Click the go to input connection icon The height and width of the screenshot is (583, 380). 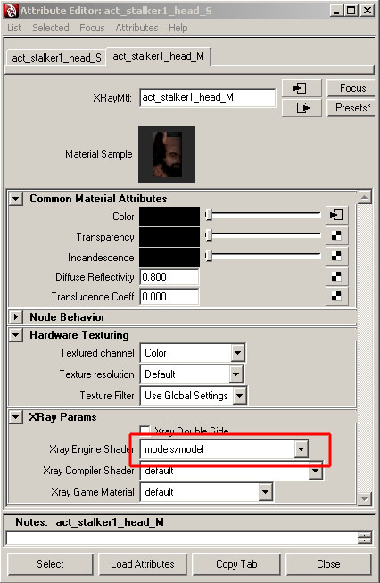pyautogui.click(x=302, y=88)
